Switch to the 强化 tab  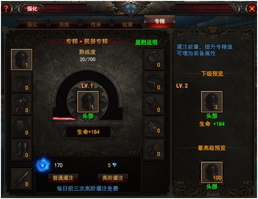click(x=32, y=24)
